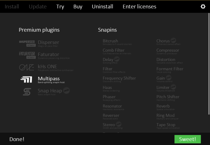Click the free badge beside Chorus
The image size is (210, 145).
(173, 40)
